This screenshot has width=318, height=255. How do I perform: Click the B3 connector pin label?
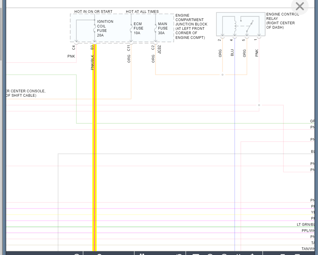pyautogui.click(x=92, y=47)
